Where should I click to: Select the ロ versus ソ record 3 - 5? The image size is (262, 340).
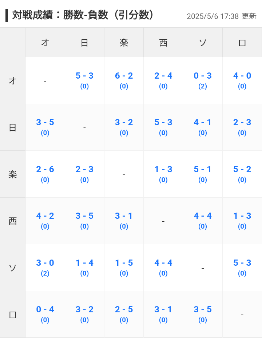(x=203, y=314)
